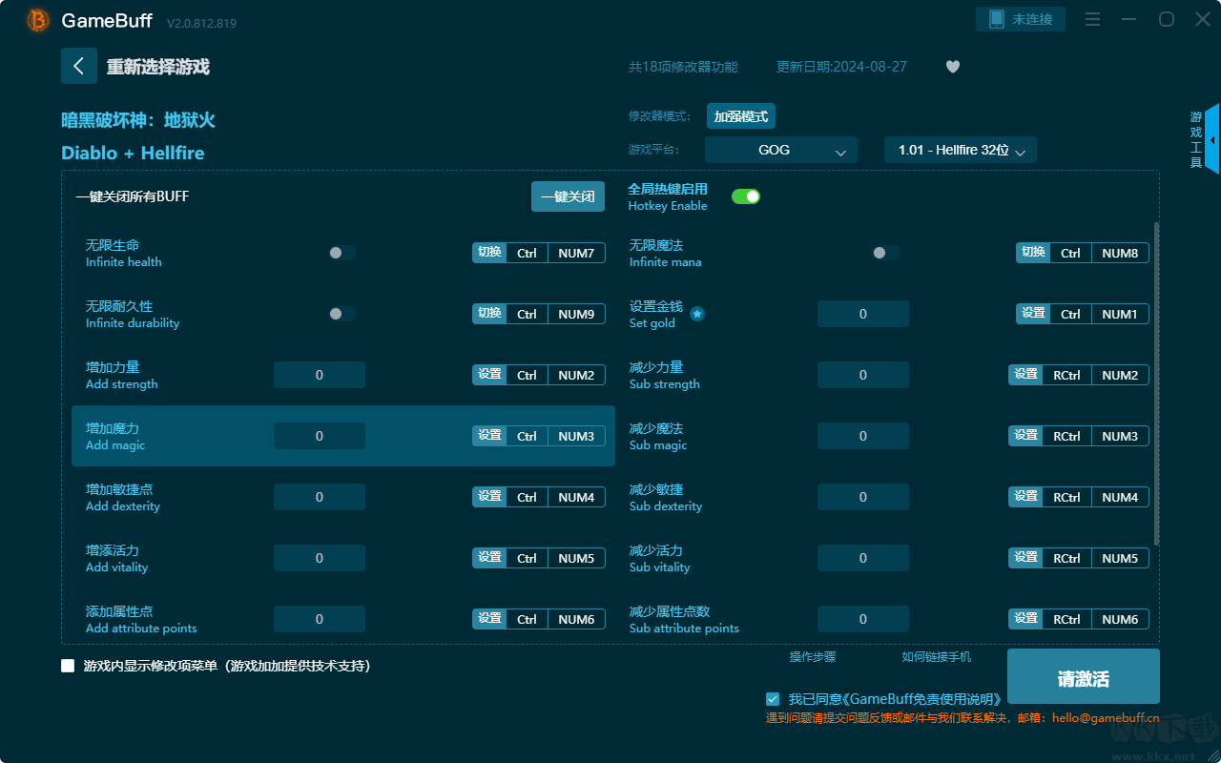Click the one-key close all BUFF button
Image resolution: width=1221 pixels, height=763 pixels.
pos(568,196)
